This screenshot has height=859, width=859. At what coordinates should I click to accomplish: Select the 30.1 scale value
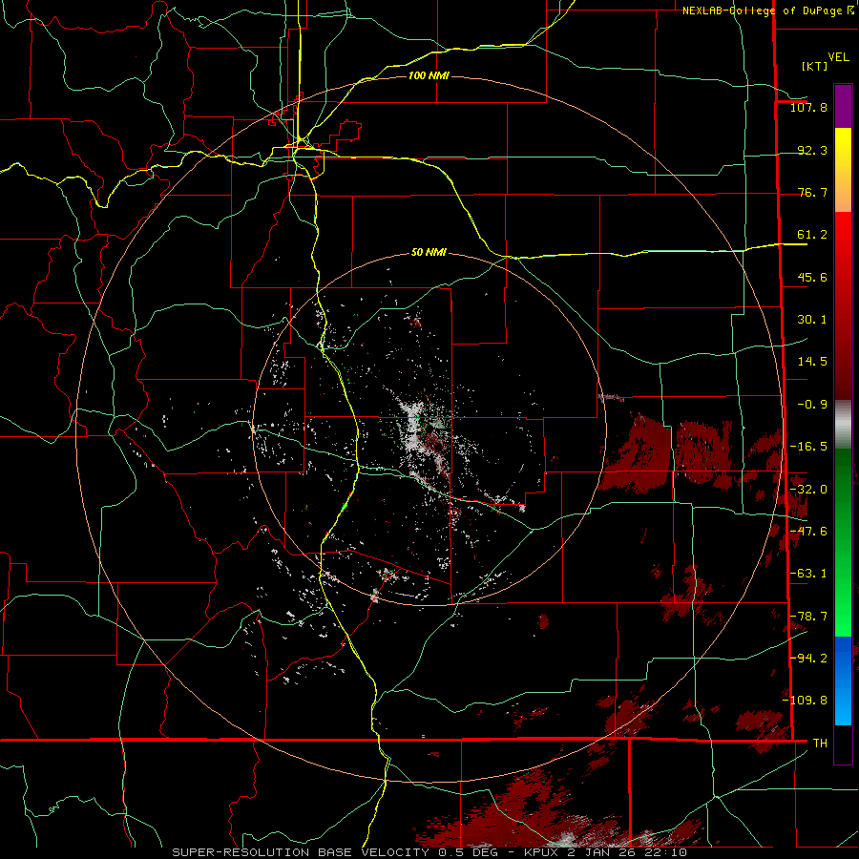(812, 320)
